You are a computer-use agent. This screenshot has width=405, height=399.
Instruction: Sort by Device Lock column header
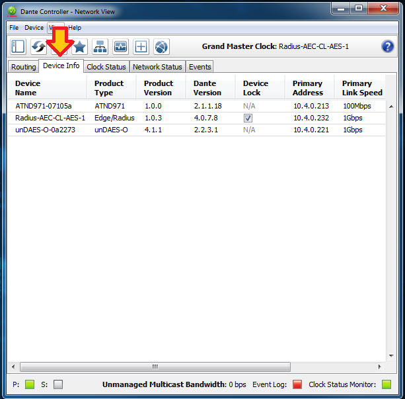click(x=260, y=88)
